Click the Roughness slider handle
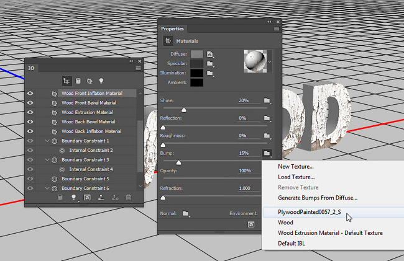This screenshot has height=261, width=404. [x=163, y=145]
